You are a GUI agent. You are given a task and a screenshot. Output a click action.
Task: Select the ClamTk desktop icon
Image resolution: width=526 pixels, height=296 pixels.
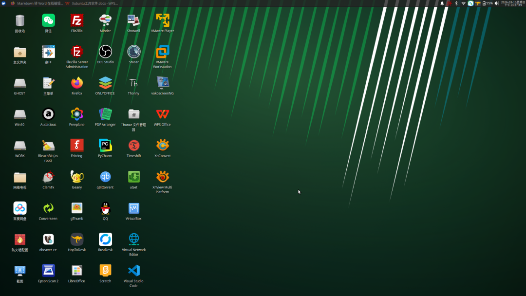48,180
